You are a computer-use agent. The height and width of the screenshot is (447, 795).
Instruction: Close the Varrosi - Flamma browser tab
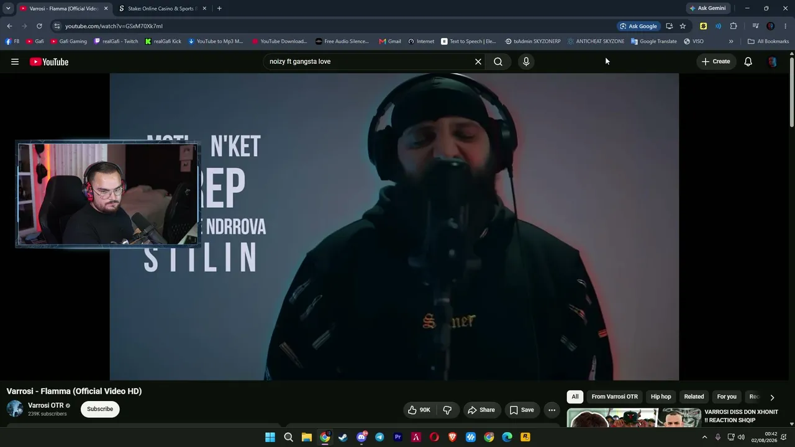click(x=106, y=9)
